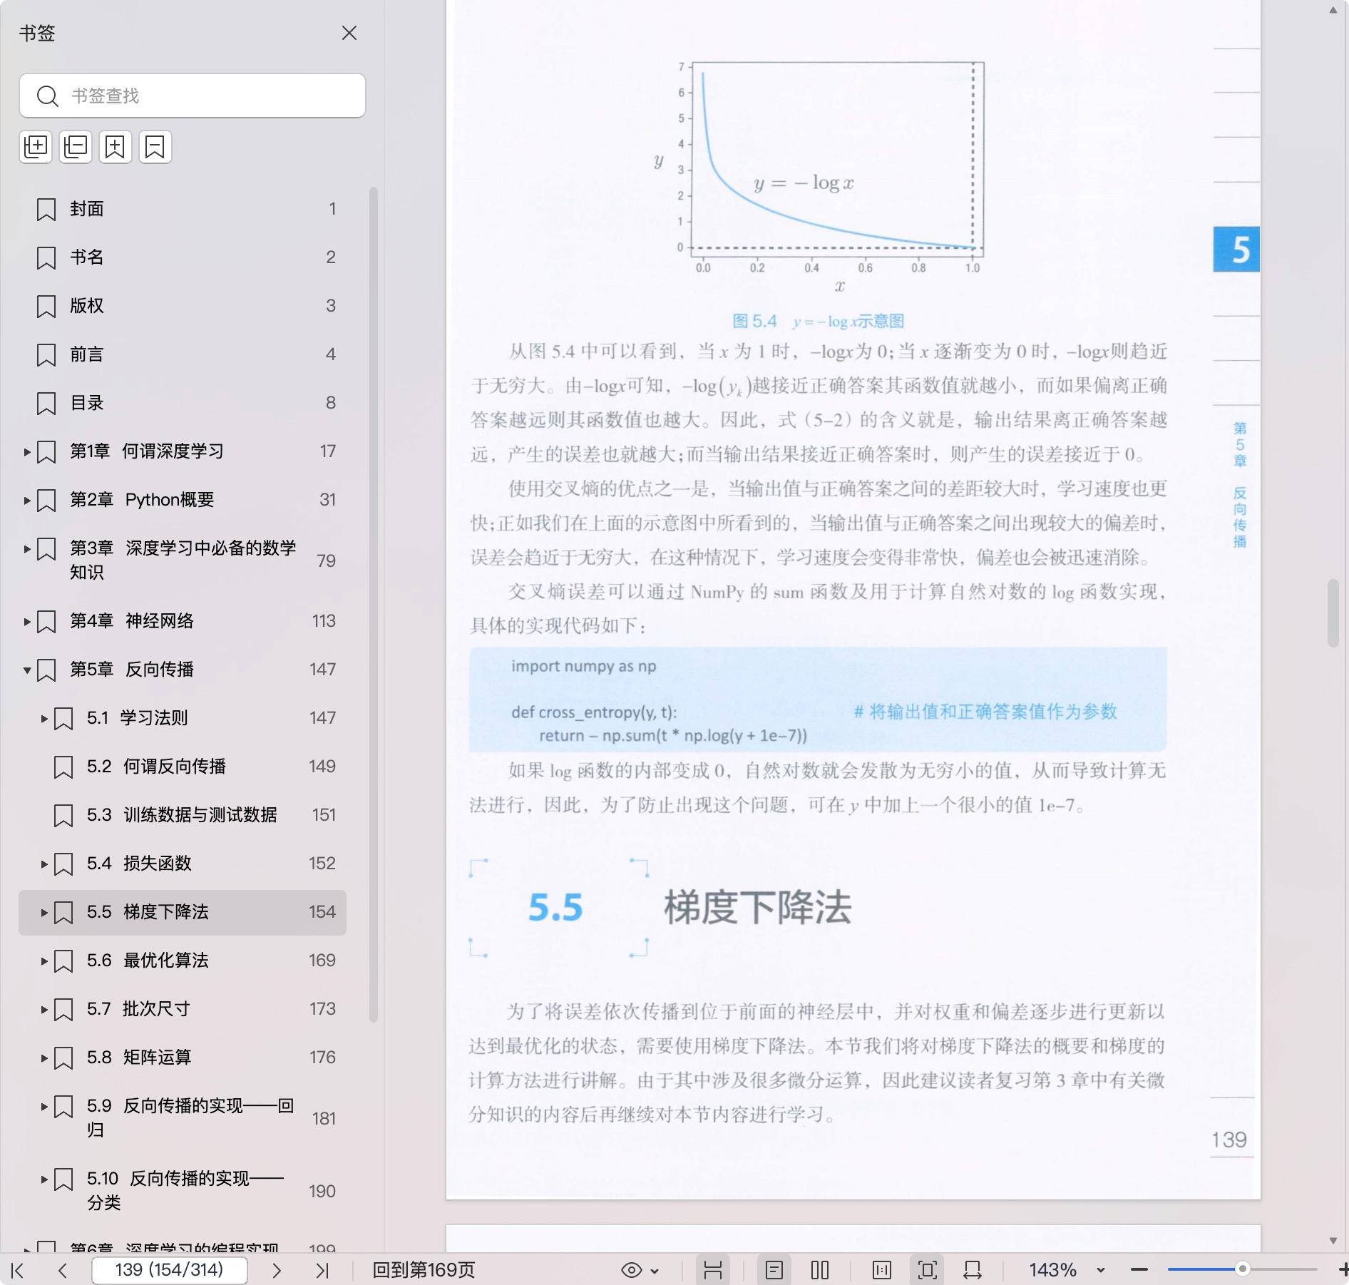Click the 回到第169页 link
The image size is (1349, 1285).
click(x=424, y=1270)
